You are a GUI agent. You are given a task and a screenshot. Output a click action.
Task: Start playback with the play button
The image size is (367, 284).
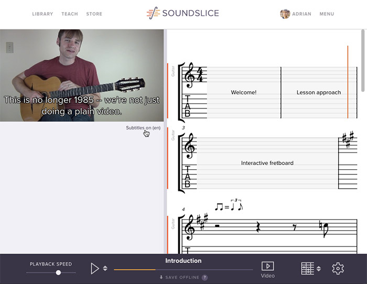click(x=94, y=268)
